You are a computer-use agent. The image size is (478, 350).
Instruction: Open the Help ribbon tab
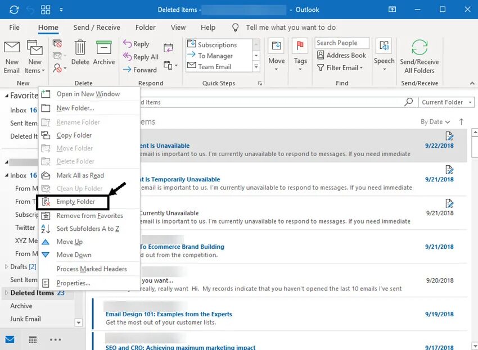[208, 28]
